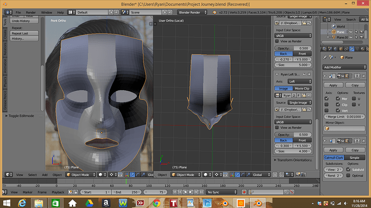Reload the second Dropbox background image
The height and width of the screenshot is (208, 371).
(309, 110)
